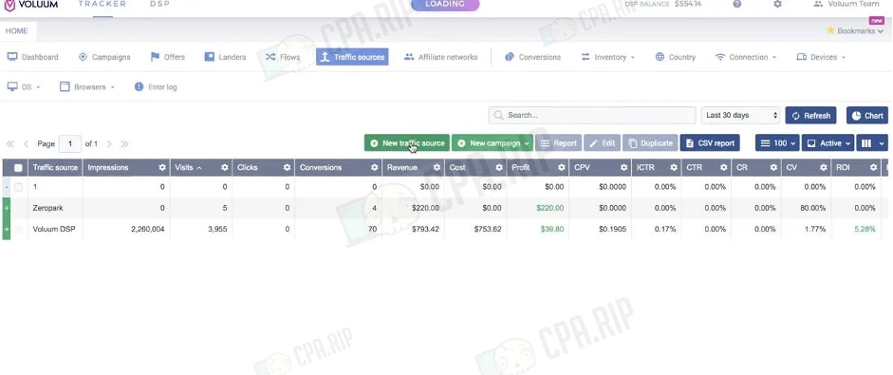
Task: Click the Report button
Action: pyautogui.click(x=558, y=143)
